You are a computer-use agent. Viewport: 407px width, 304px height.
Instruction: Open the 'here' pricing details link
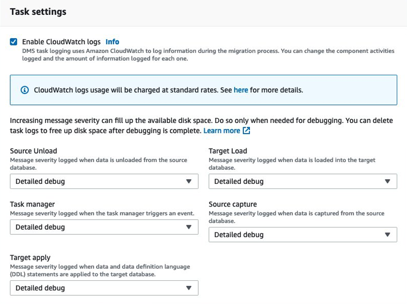(x=241, y=90)
